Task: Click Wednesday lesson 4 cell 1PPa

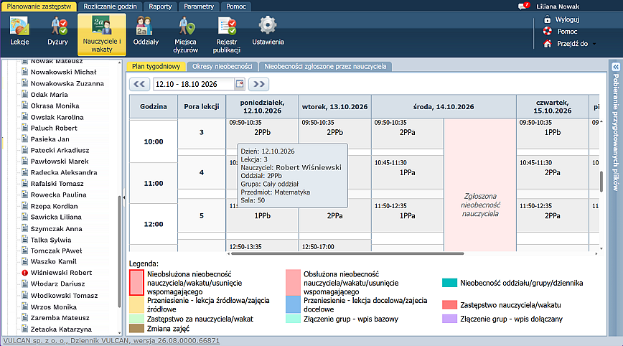Action: coord(407,172)
